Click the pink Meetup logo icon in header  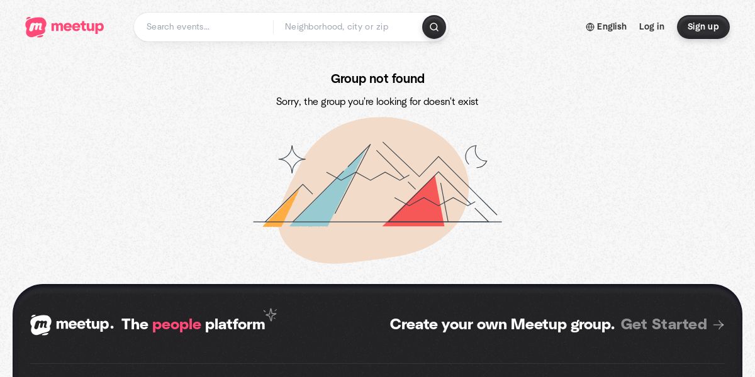click(x=36, y=27)
